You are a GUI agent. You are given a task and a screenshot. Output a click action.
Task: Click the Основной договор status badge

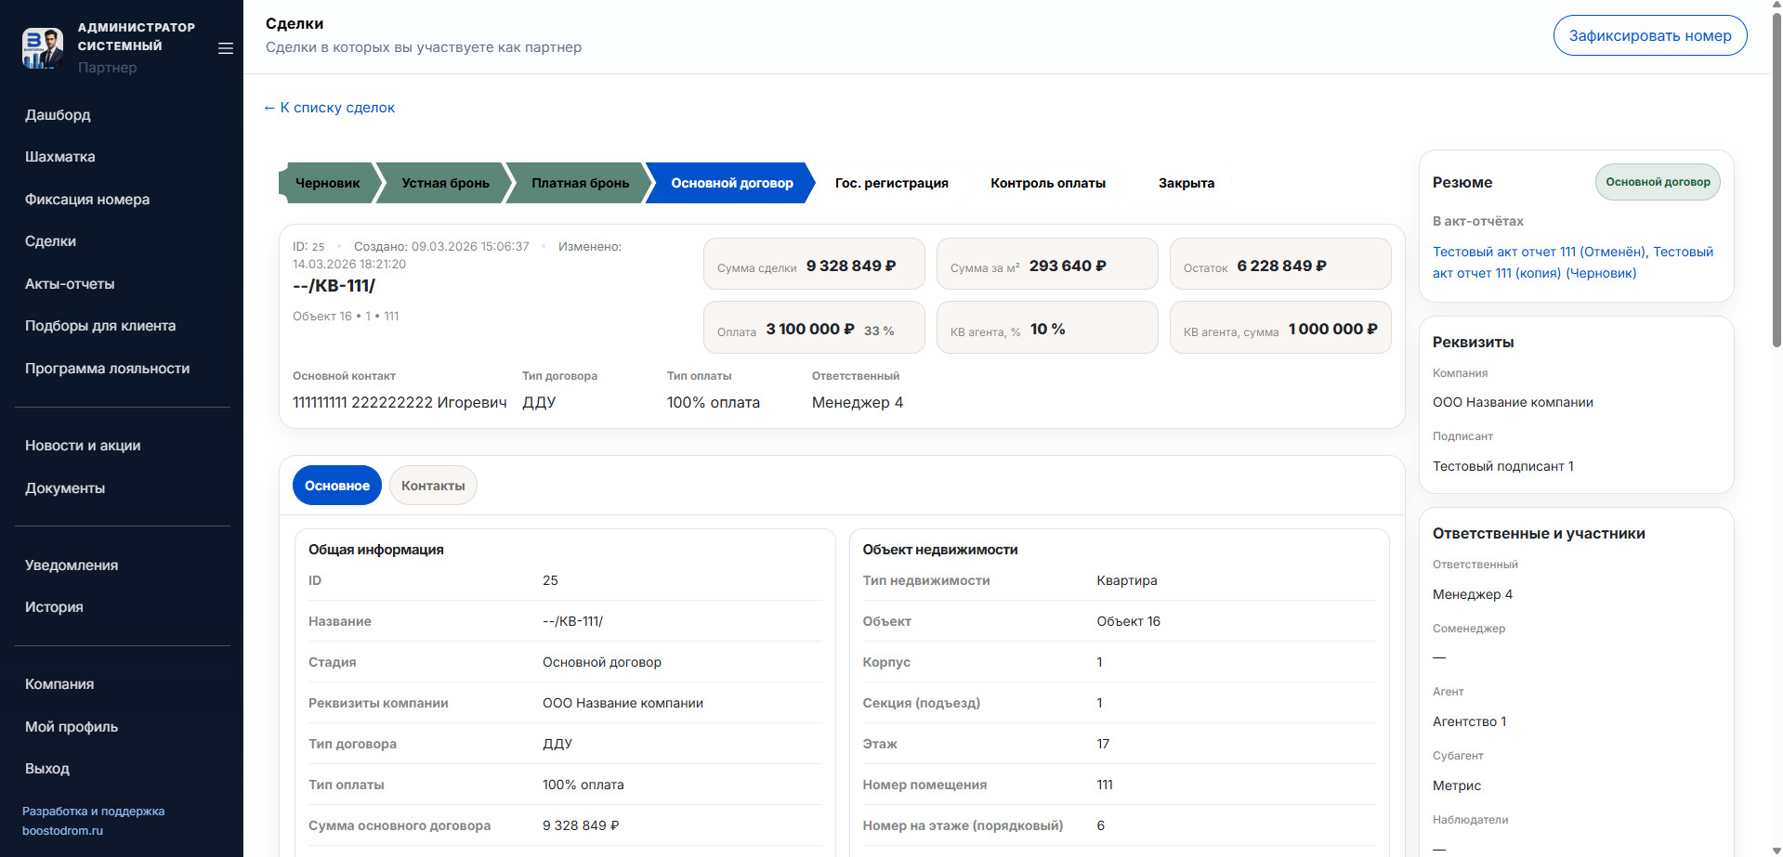pos(1658,182)
